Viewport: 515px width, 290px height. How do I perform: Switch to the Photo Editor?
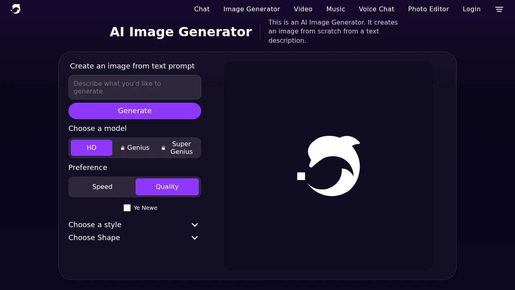tap(428, 9)
